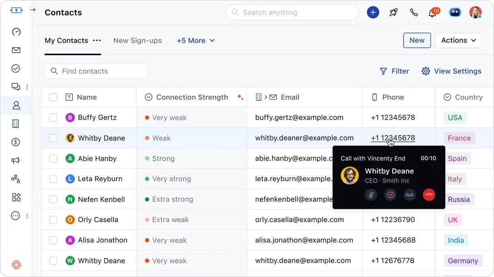Image resolution: width=494 pixels, height=277 pixels.
Task: Open the Actions dropdown
Action: pyautogui.click(x=458, y=40)
